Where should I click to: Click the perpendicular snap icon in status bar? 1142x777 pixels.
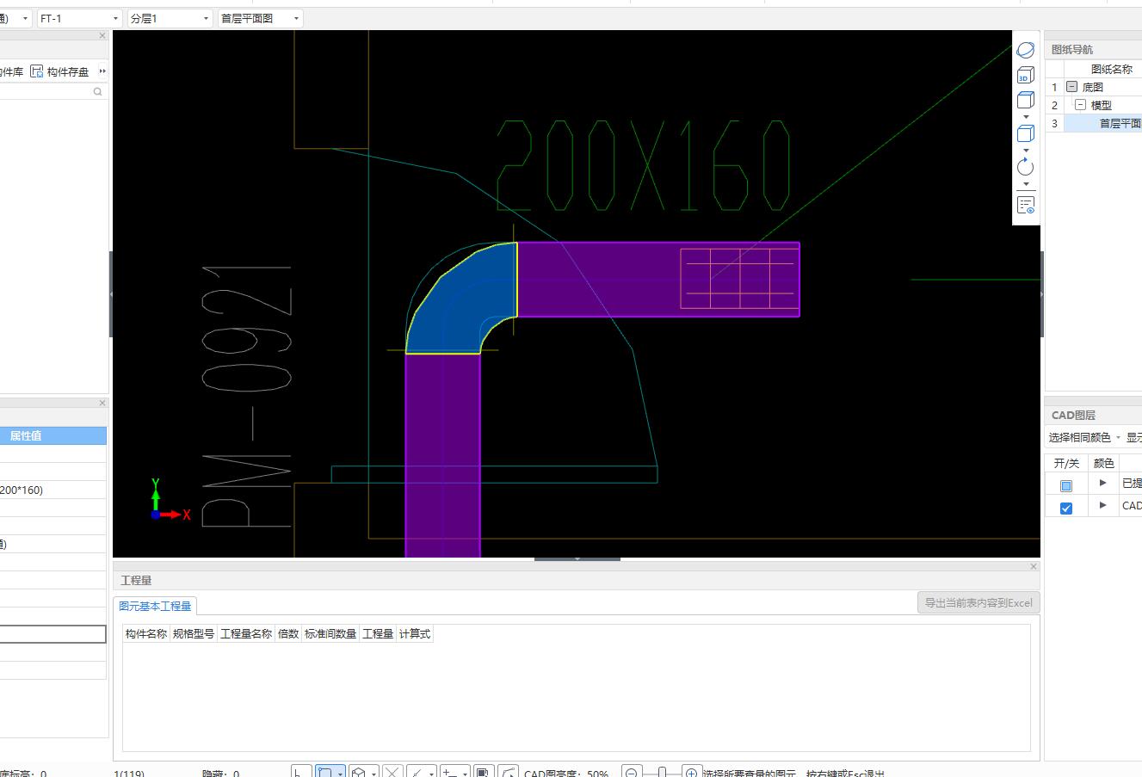[x=417, y=773]
